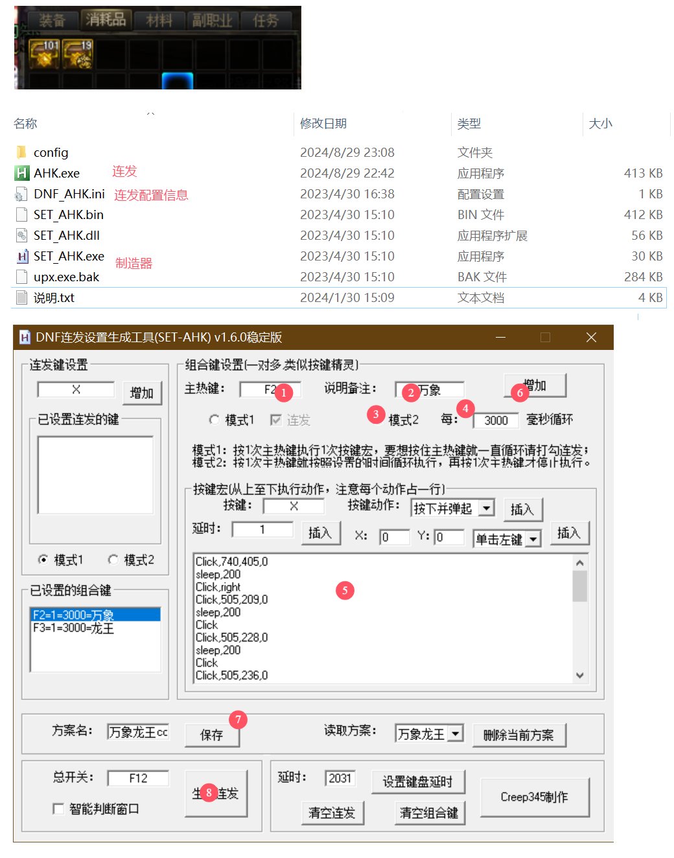Toggle the 连发 checkbox

(x=275, y=420)
